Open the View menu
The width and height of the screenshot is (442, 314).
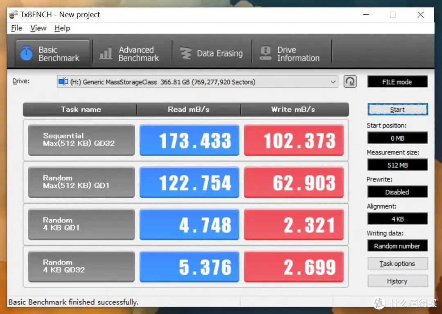38,28
